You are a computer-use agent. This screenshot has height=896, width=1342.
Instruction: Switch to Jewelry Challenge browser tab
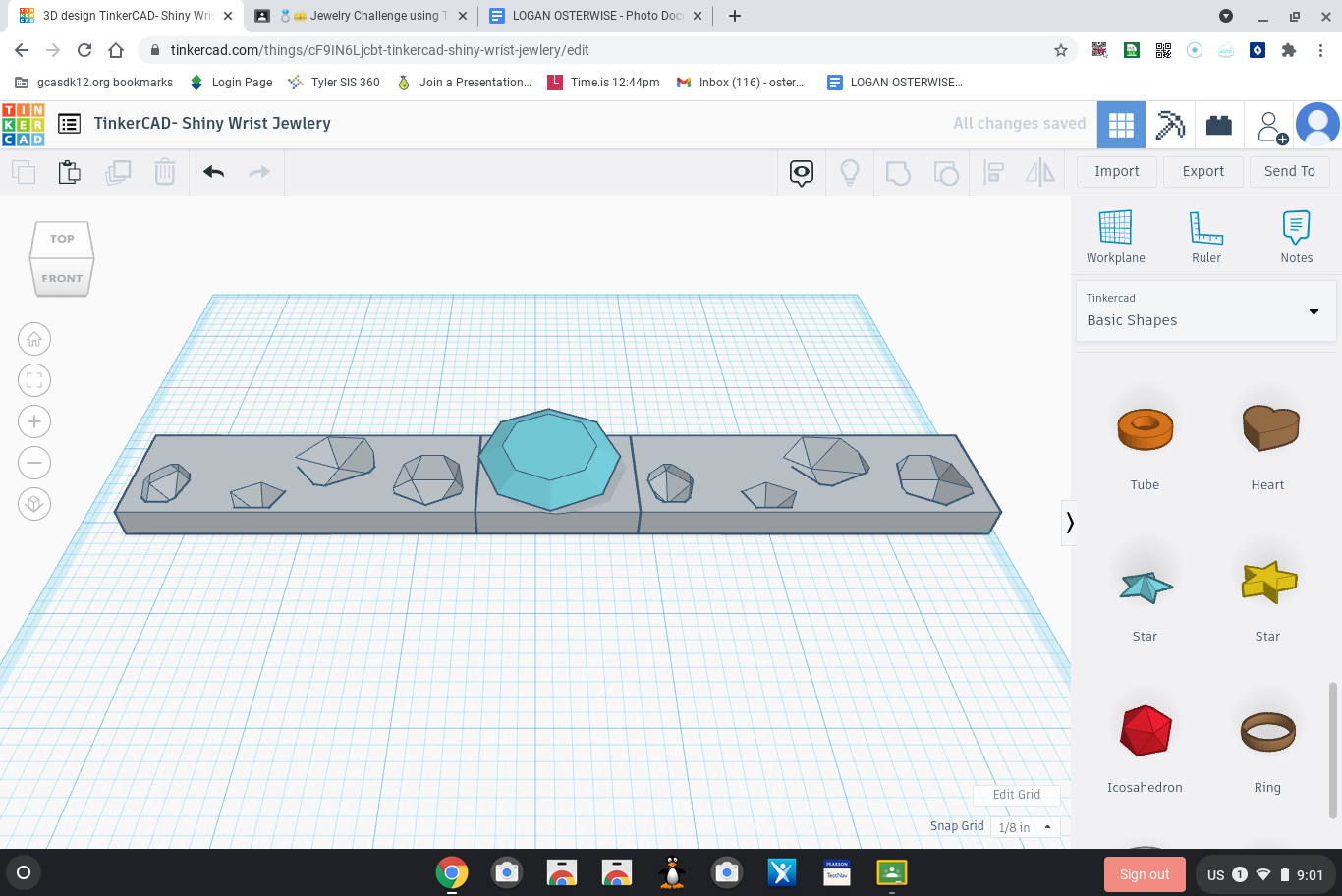pos(362,16)
